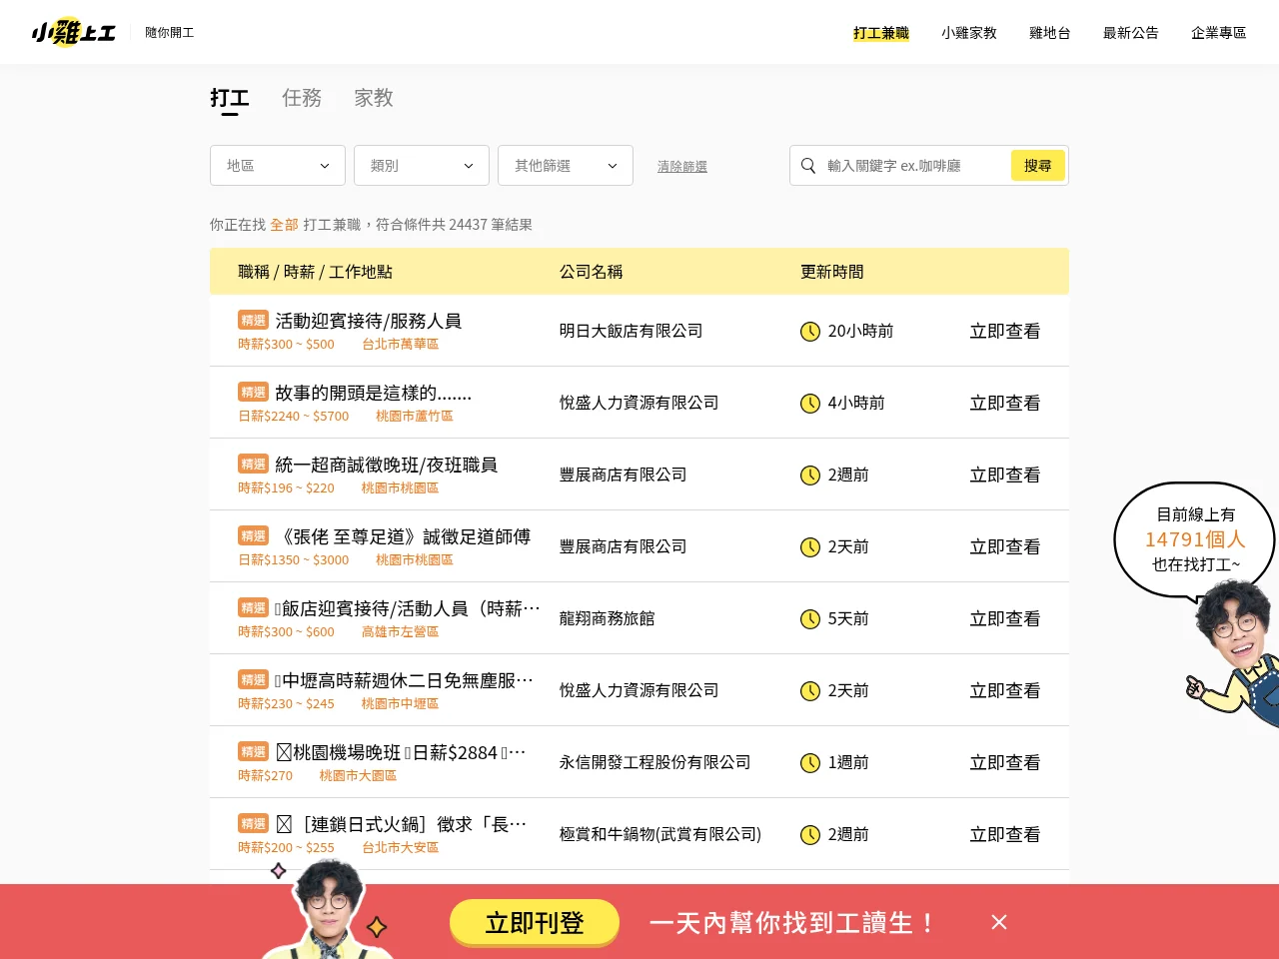1279x959 pixels.
Task: Click 精選 badge on 中壢高時薪 job
Action: point(253,679)
